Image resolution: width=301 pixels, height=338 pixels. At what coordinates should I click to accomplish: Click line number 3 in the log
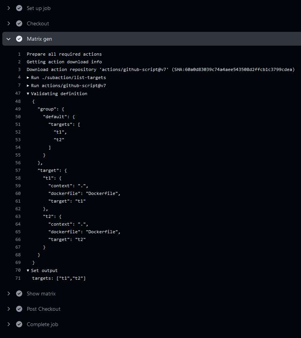[x=19, y=69]
